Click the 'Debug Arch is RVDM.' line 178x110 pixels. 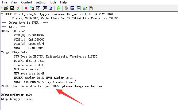click(x=25, y=23)
